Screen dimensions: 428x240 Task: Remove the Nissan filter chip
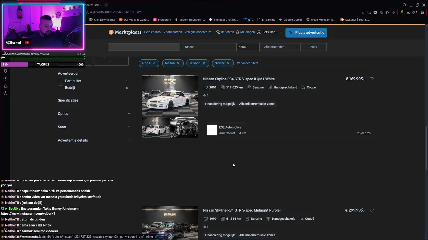[178, 63]
